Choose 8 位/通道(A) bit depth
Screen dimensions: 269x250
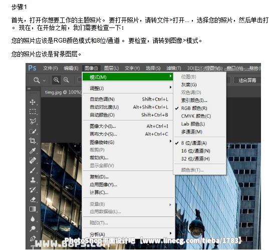tap(194, 143)
